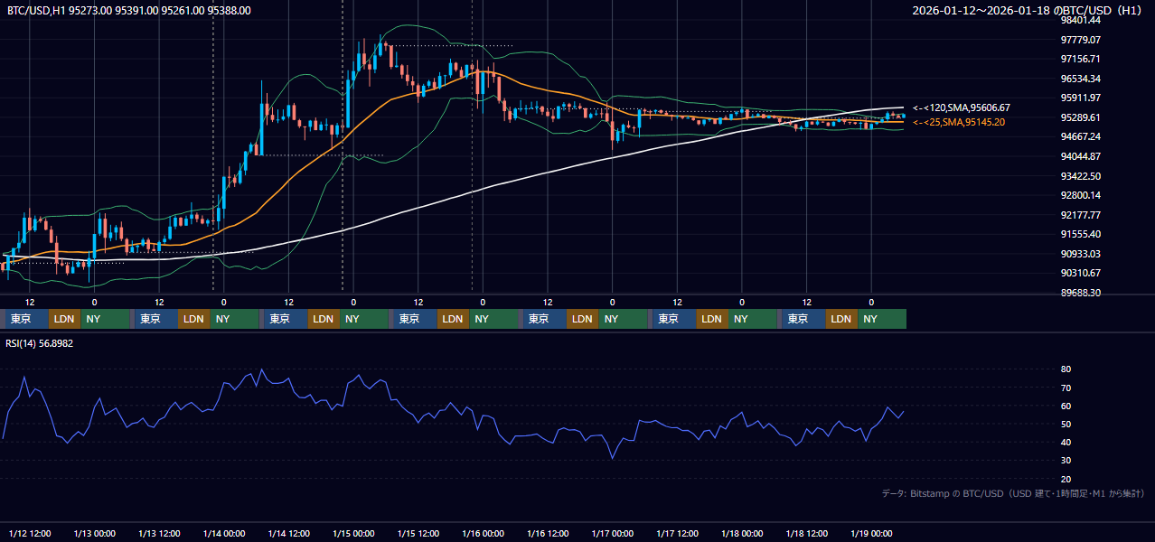Click the 1/18 00:00 date label
Viewport: 1155px width, 542px height.
tap(742, 533)
